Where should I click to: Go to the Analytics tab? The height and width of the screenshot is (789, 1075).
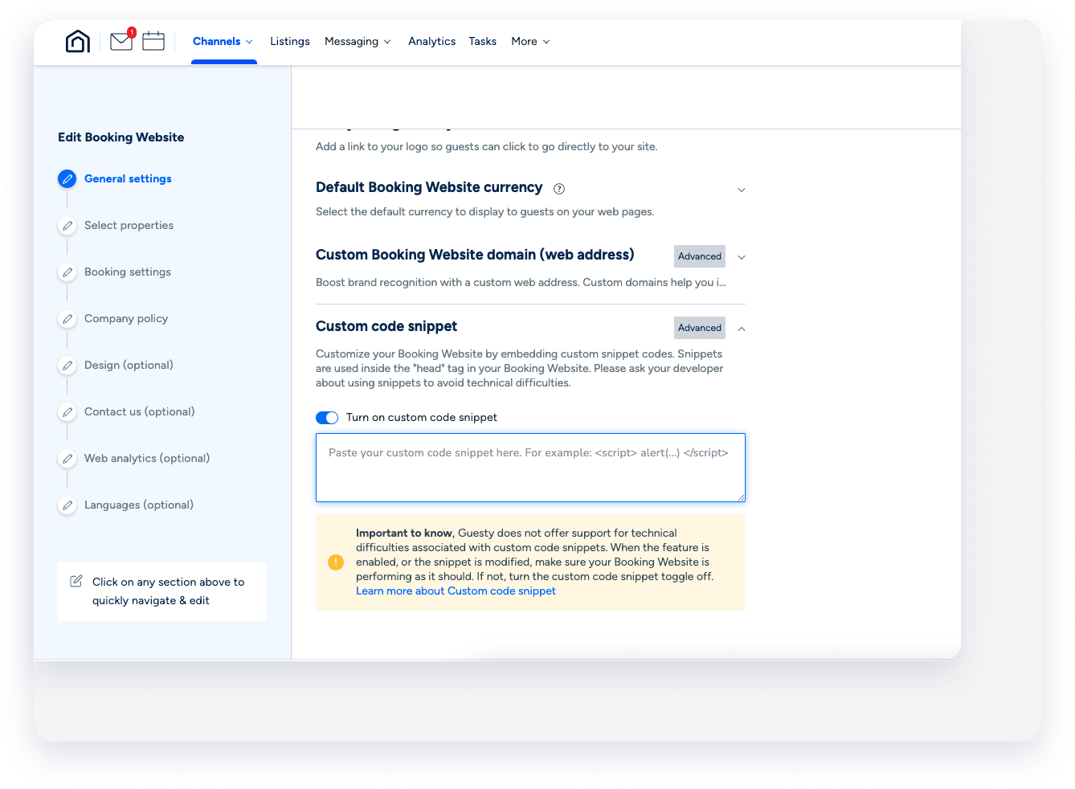pyautogui.click(x=431, y=42)
